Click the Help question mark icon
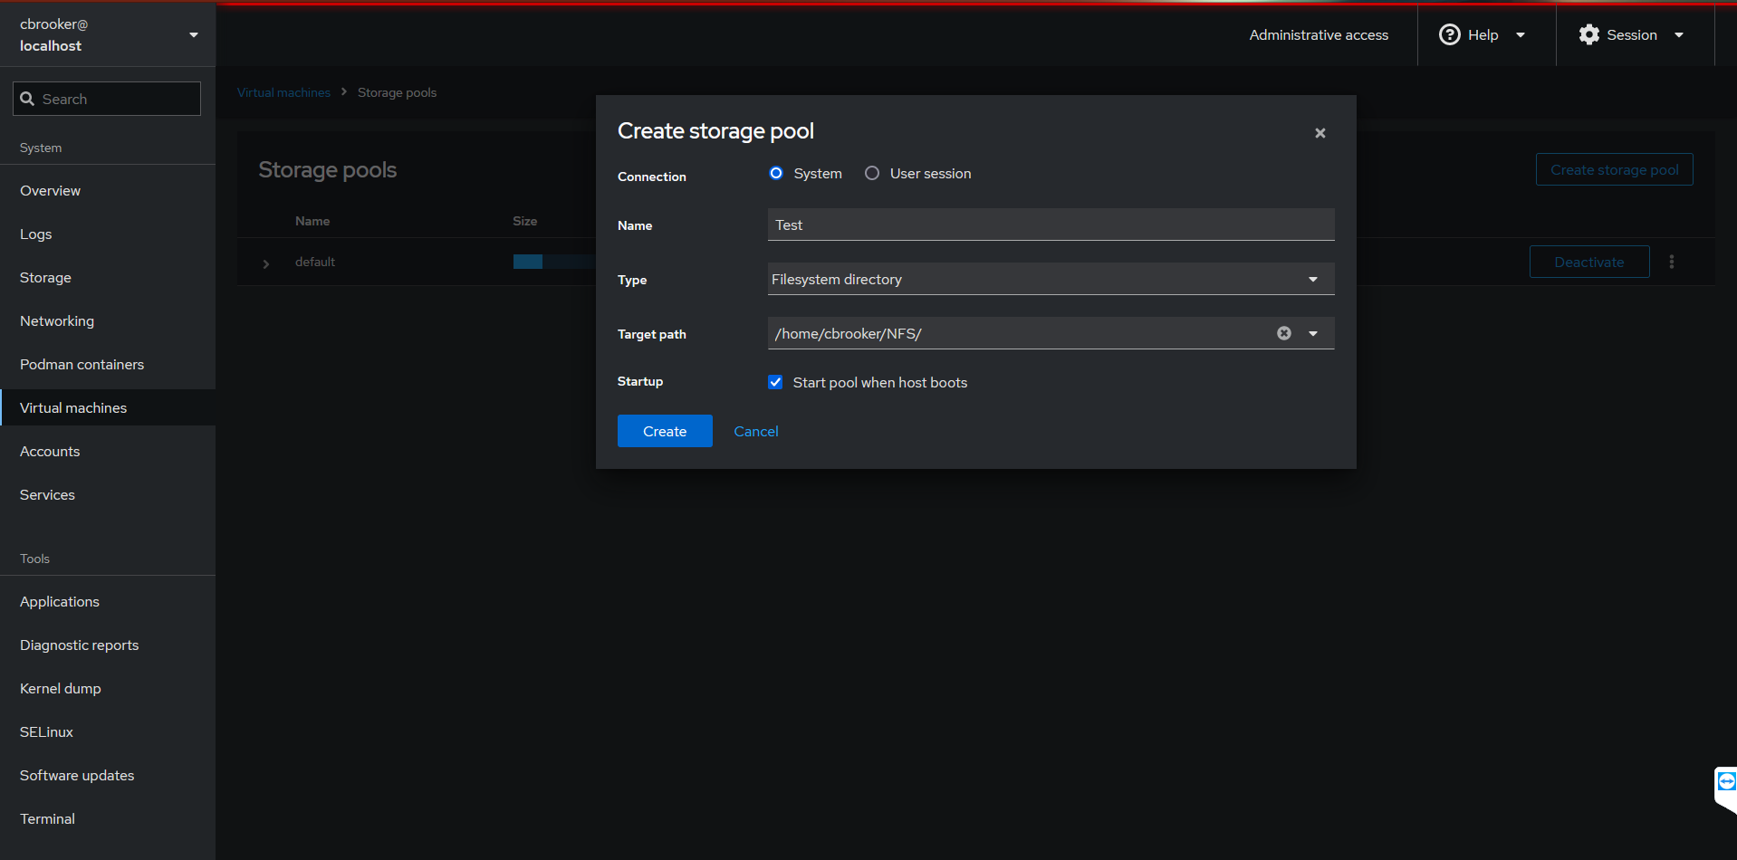This screenshot has height=860, width=1737. pyautogui.click(x=1449, y=34)
